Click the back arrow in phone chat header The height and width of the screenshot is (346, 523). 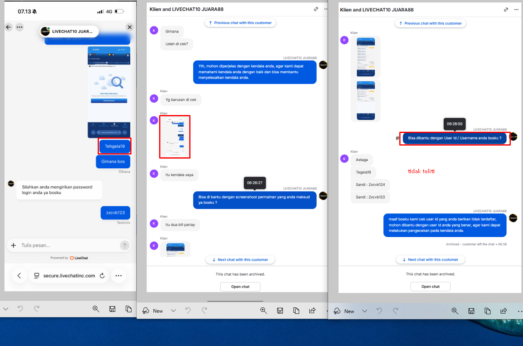pyautogui.click(x=9, y=27)
